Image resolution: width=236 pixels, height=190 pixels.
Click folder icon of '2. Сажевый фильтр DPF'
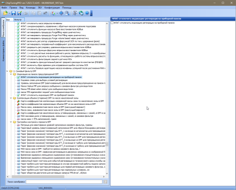pyautogui.click(x=11, y=71)
